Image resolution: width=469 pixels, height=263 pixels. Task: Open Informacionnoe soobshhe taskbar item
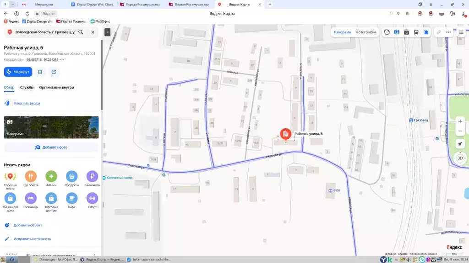(x=149, y=260)
